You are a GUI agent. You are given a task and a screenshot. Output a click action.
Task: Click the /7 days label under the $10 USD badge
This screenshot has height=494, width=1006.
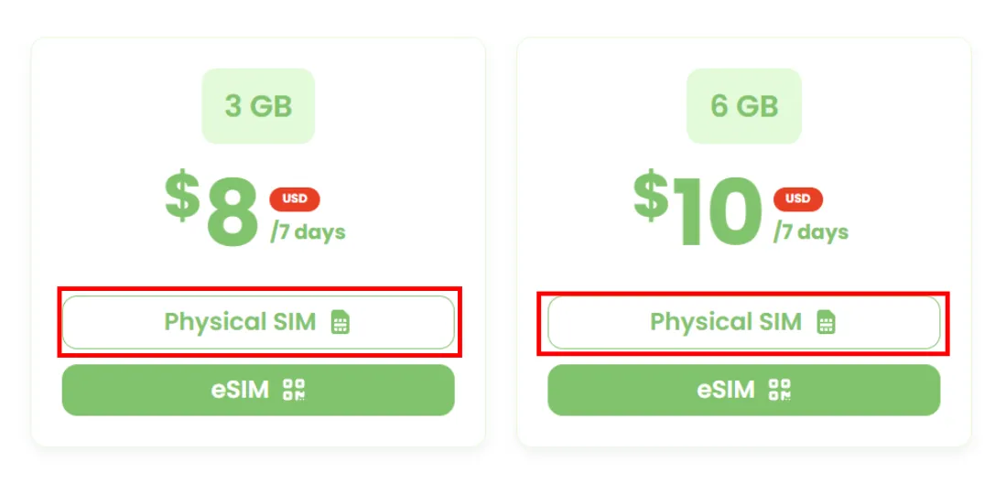click(811, 231)
